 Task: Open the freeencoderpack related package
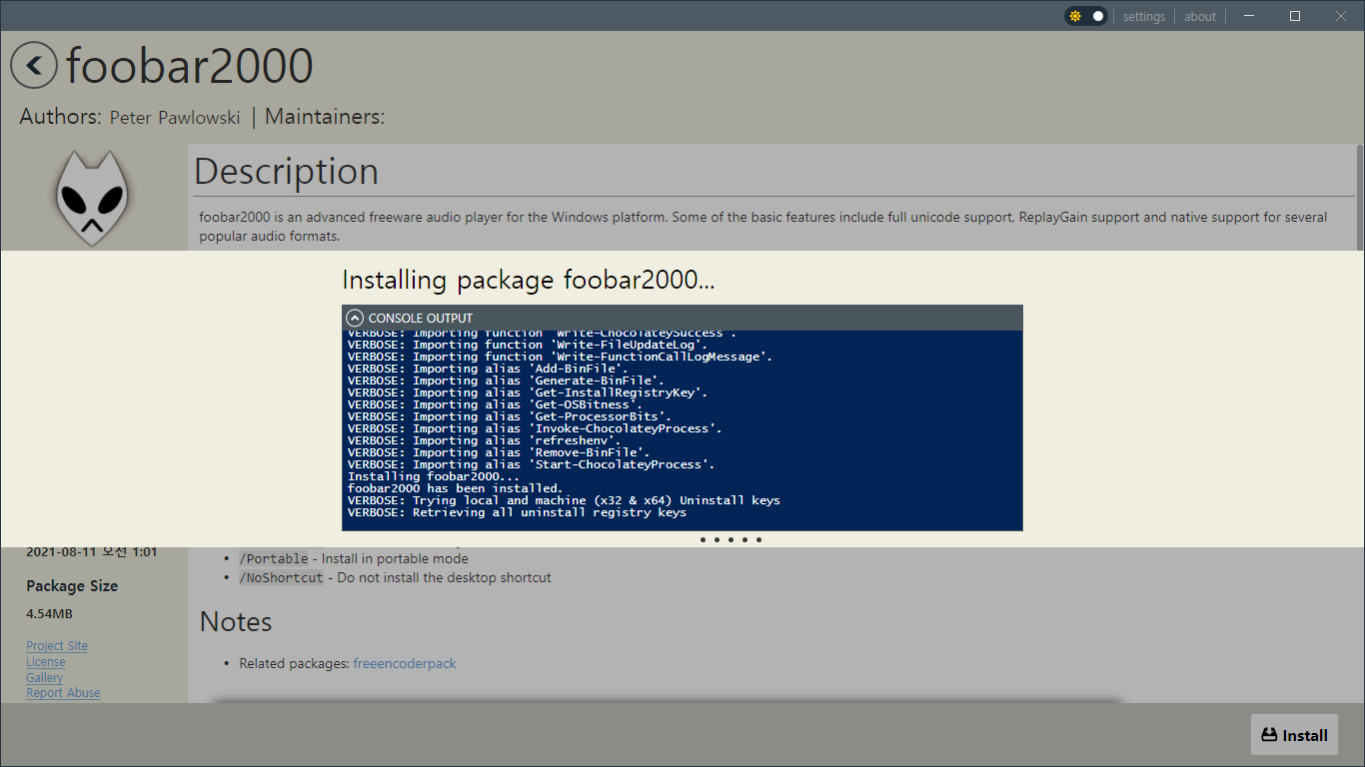click(405, 663)
